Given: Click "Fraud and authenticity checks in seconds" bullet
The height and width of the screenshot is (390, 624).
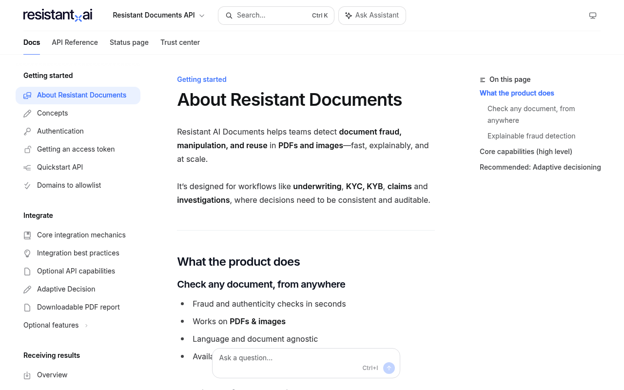Looking at the screenshot, I should point(269,304).
